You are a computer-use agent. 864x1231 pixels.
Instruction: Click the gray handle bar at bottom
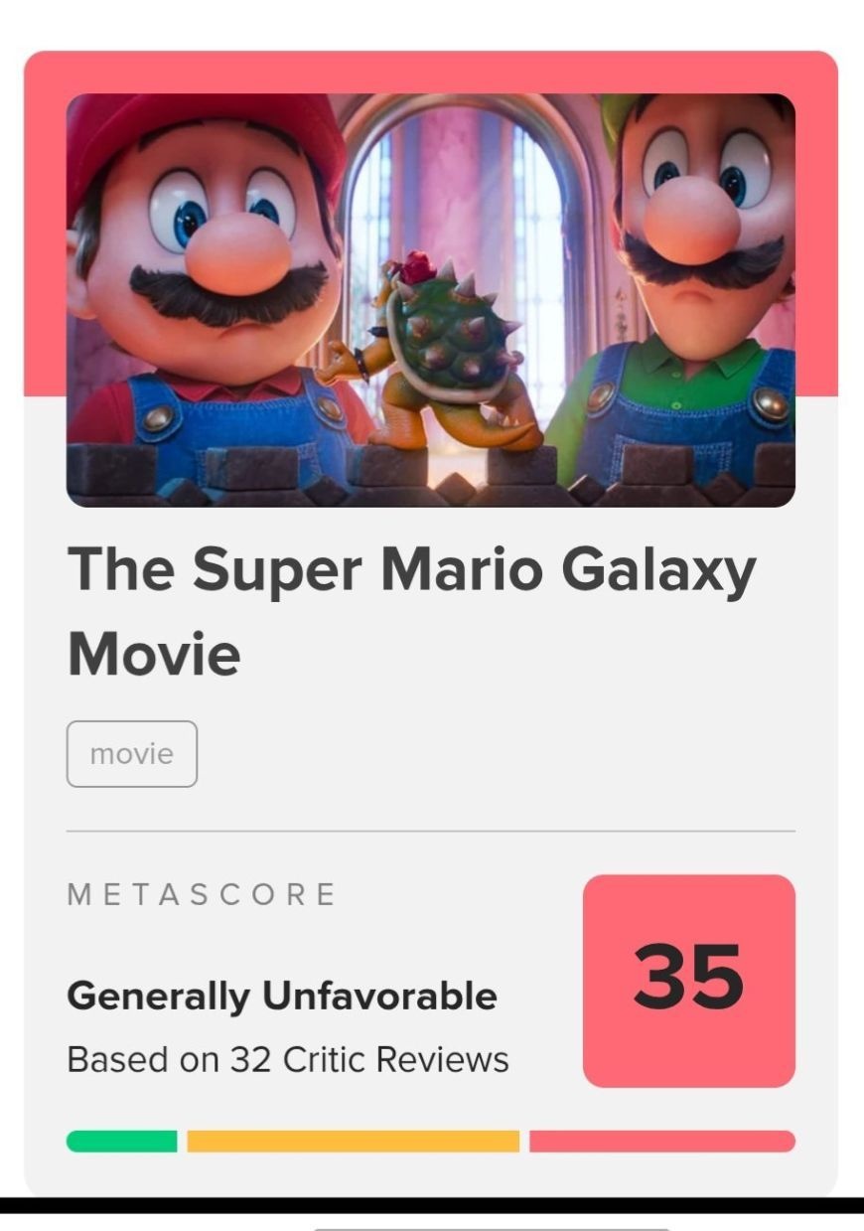[x=492, y=1228]
